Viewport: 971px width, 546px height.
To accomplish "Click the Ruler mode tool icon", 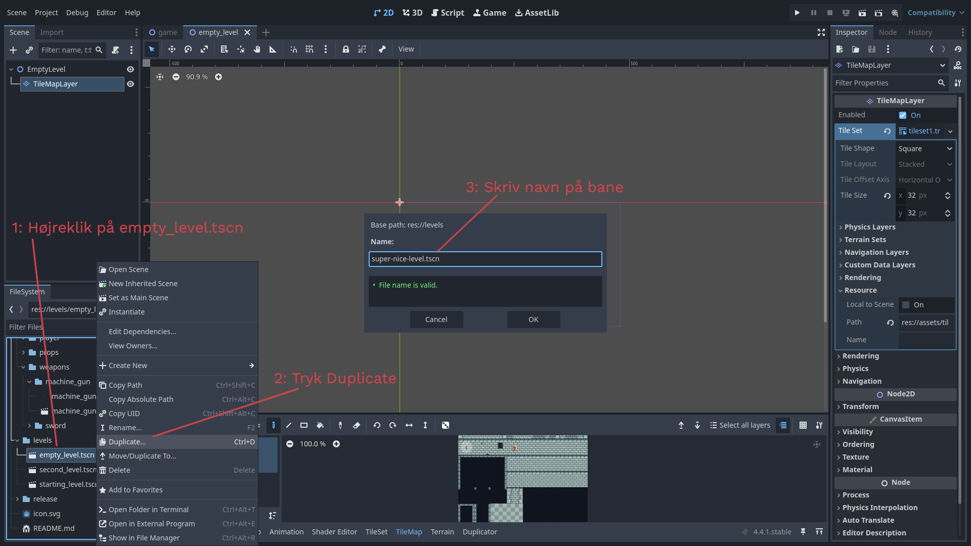I will (x=273, y=49).
